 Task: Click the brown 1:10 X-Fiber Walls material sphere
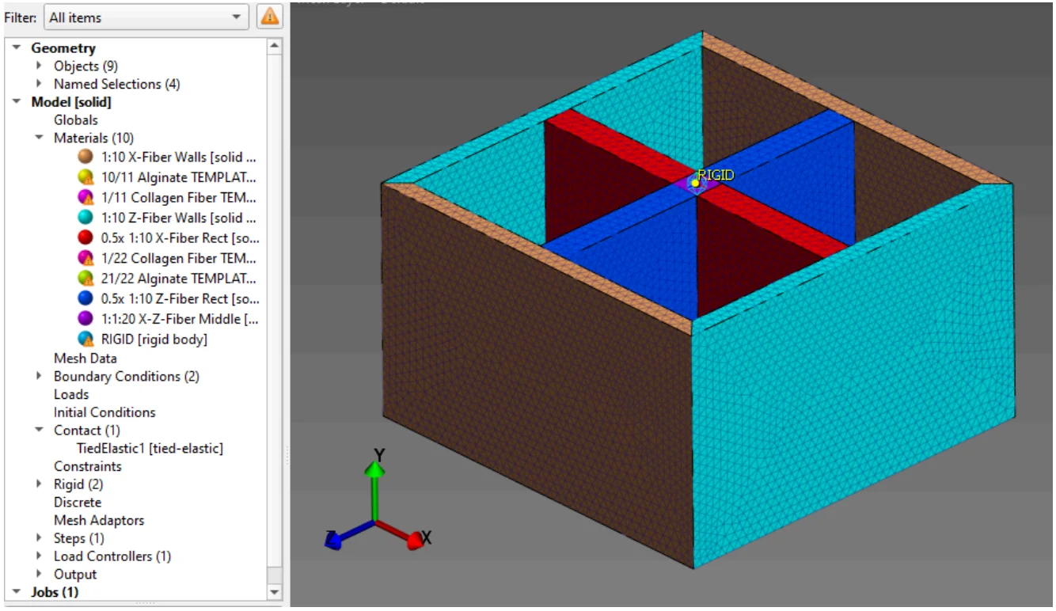(86, 157)
